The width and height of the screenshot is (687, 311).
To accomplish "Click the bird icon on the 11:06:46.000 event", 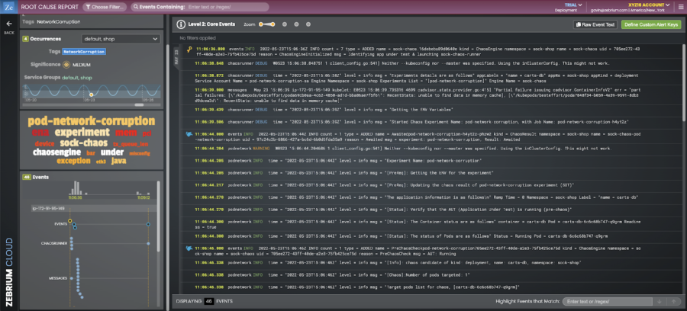I will point(189,248).
